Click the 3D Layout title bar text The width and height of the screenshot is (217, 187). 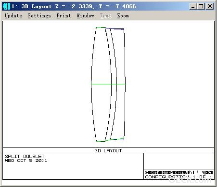(74, 6)
